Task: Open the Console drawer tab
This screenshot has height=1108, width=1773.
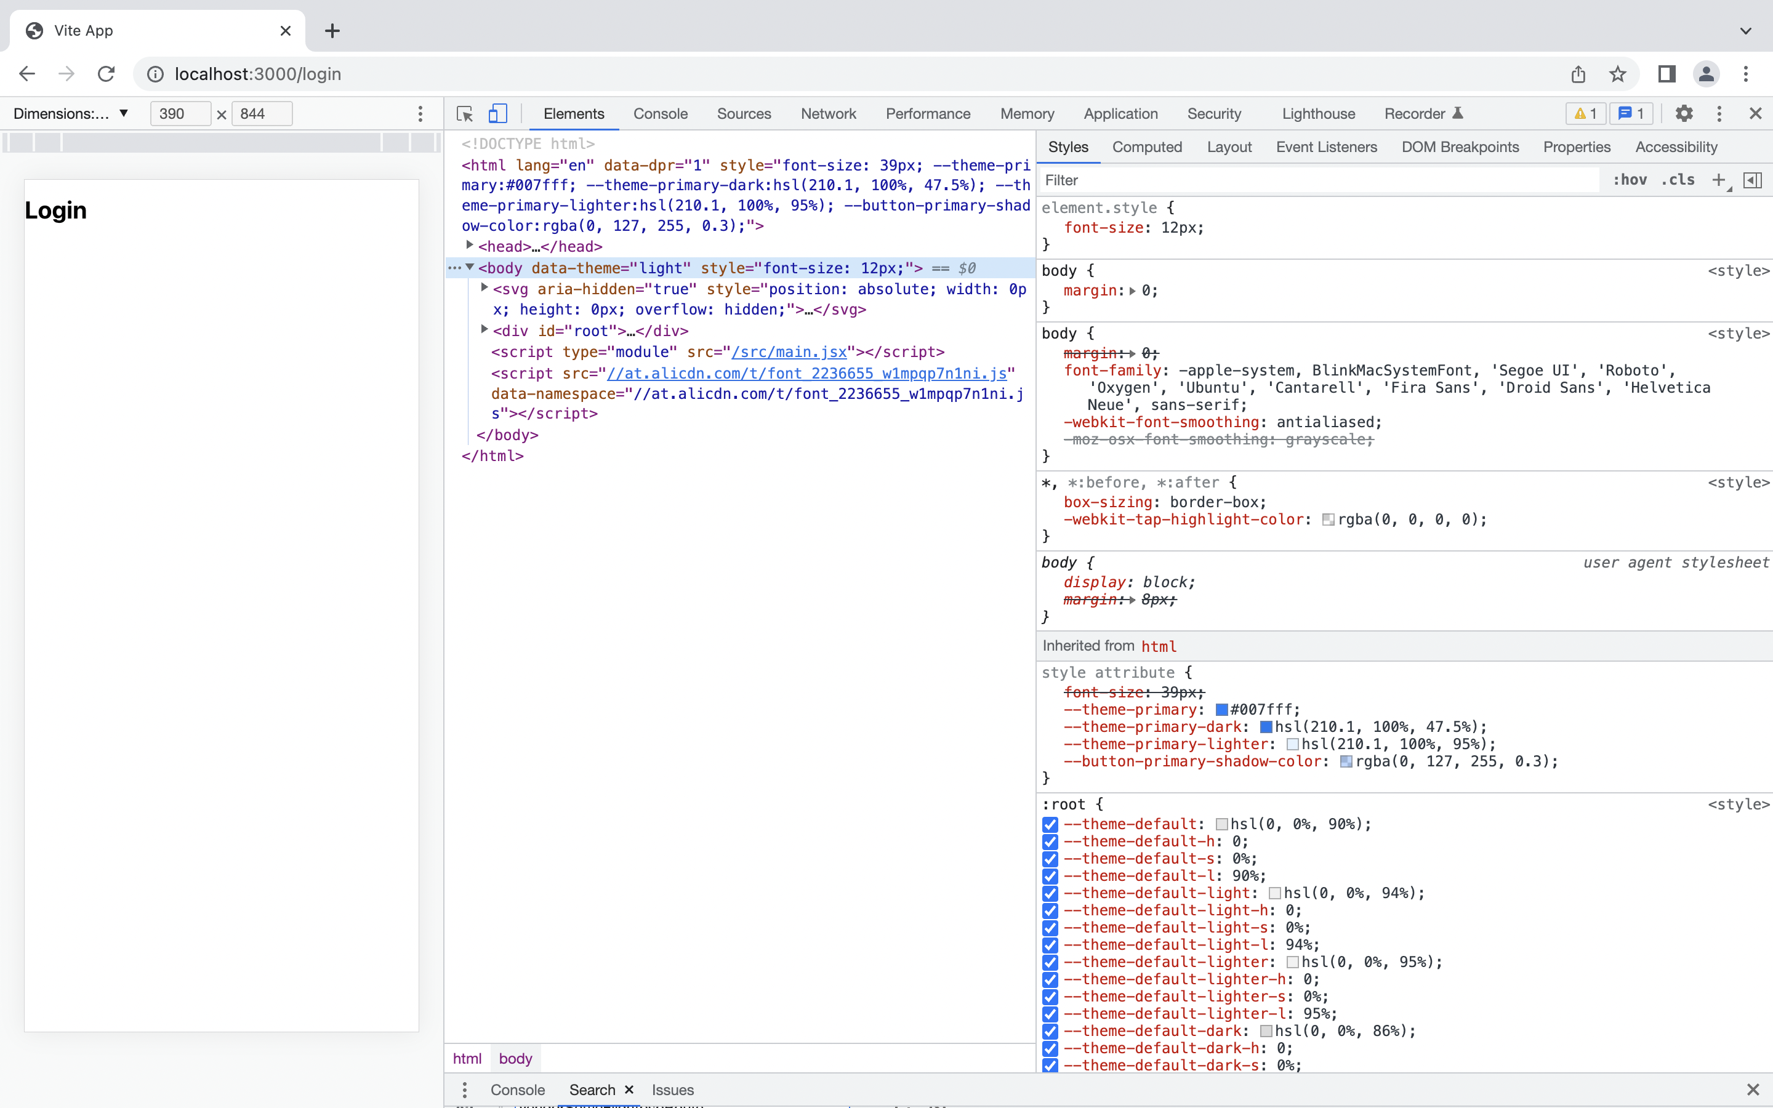Action: (517, 1090)
